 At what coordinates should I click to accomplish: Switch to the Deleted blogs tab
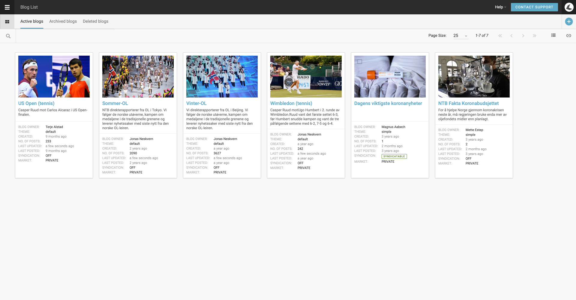95,21
